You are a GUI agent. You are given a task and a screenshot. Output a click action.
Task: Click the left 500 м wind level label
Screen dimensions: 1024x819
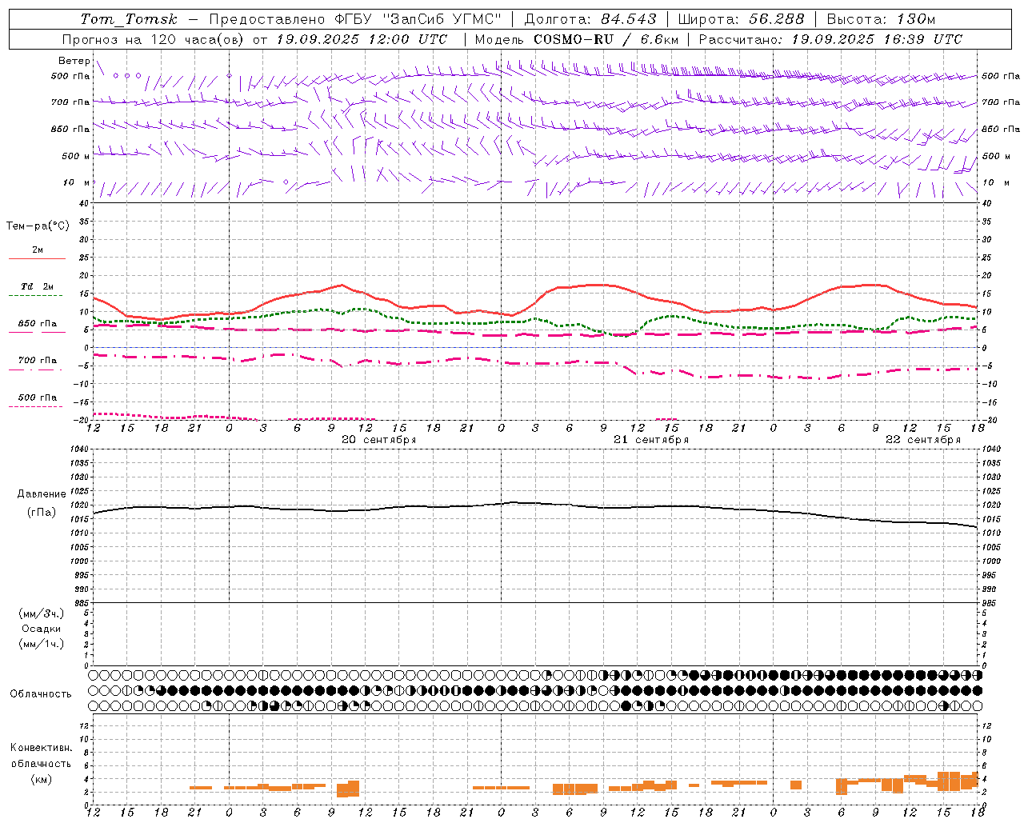[x=76, y=156]
